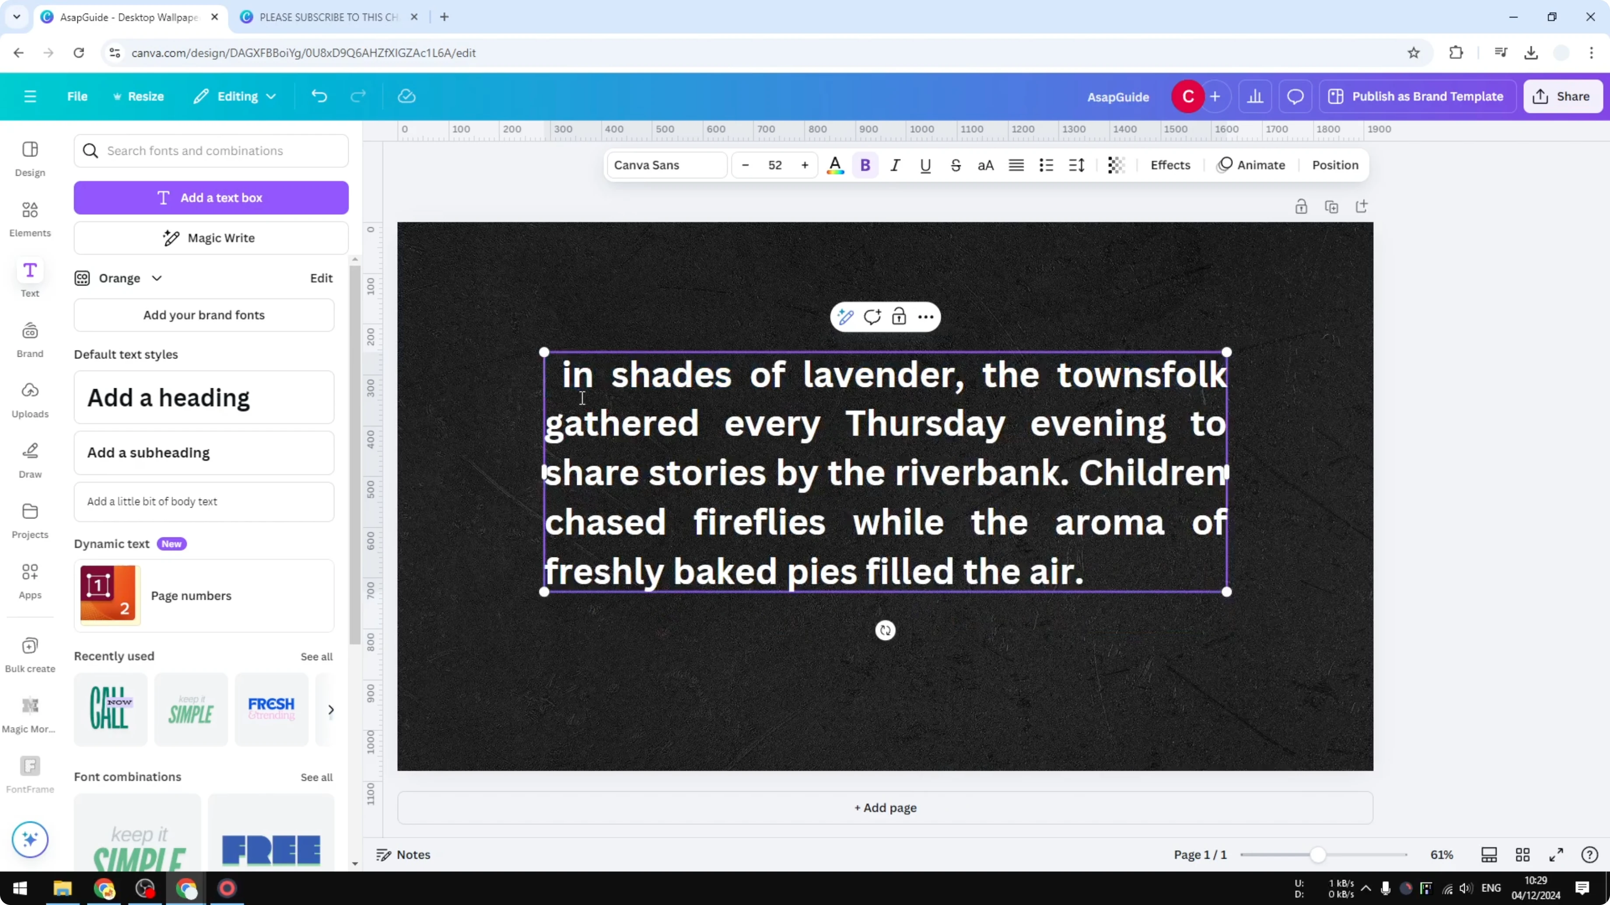Click the Add a text box button

pyautogui.click(x=211, y=197)
